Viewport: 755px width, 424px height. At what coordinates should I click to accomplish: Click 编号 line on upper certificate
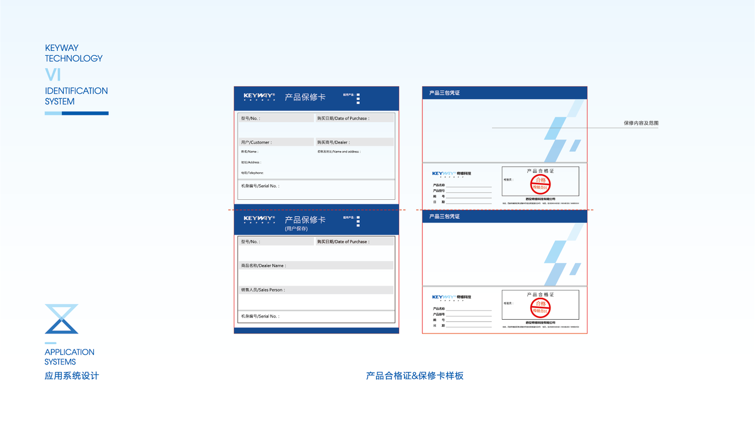coord(463,197)
